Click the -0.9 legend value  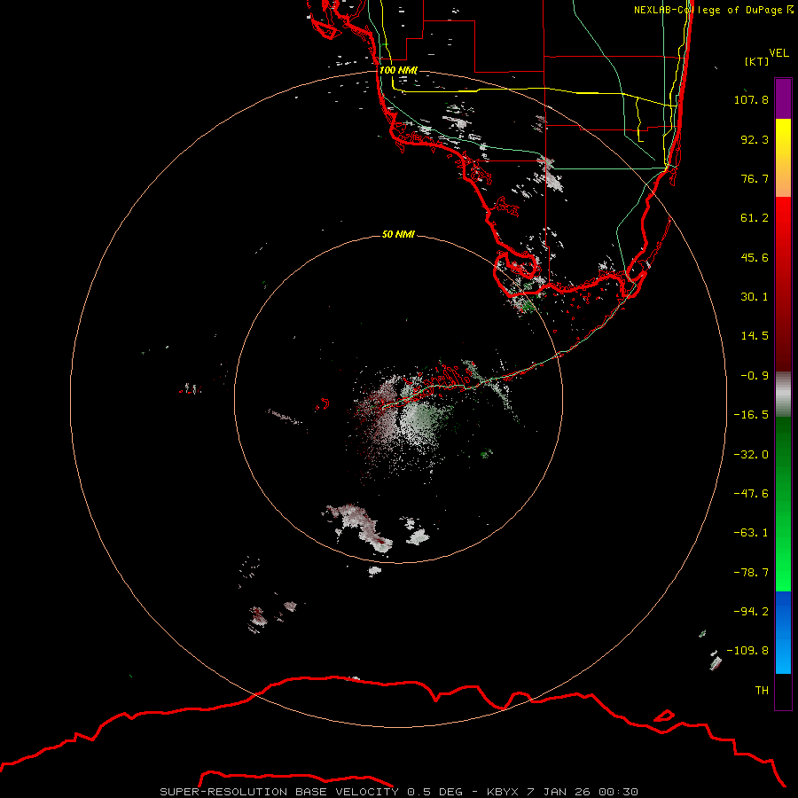coord(755,376)
